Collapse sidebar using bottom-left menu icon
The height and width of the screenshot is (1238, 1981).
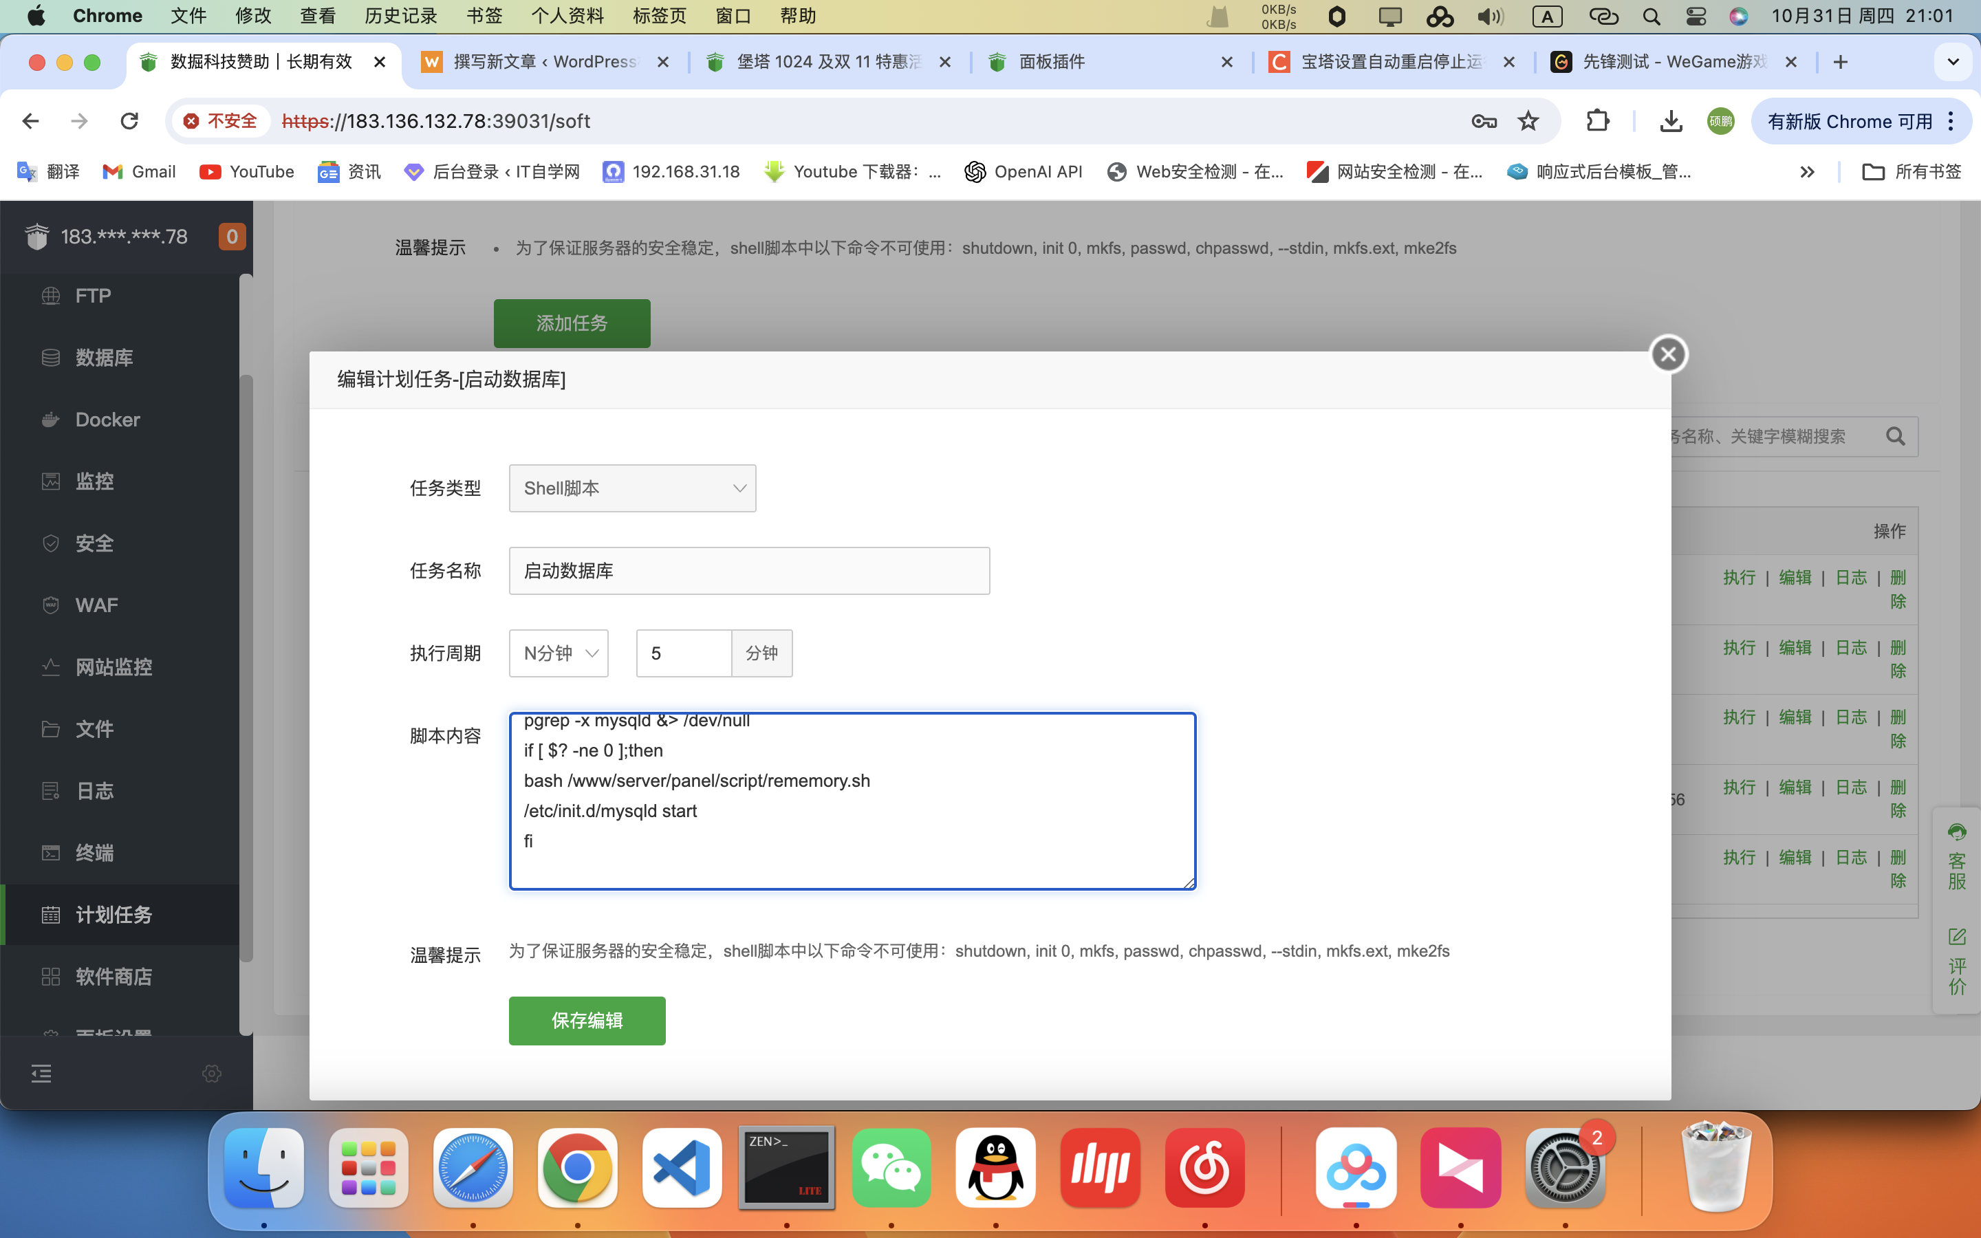tap(41, 1074)
